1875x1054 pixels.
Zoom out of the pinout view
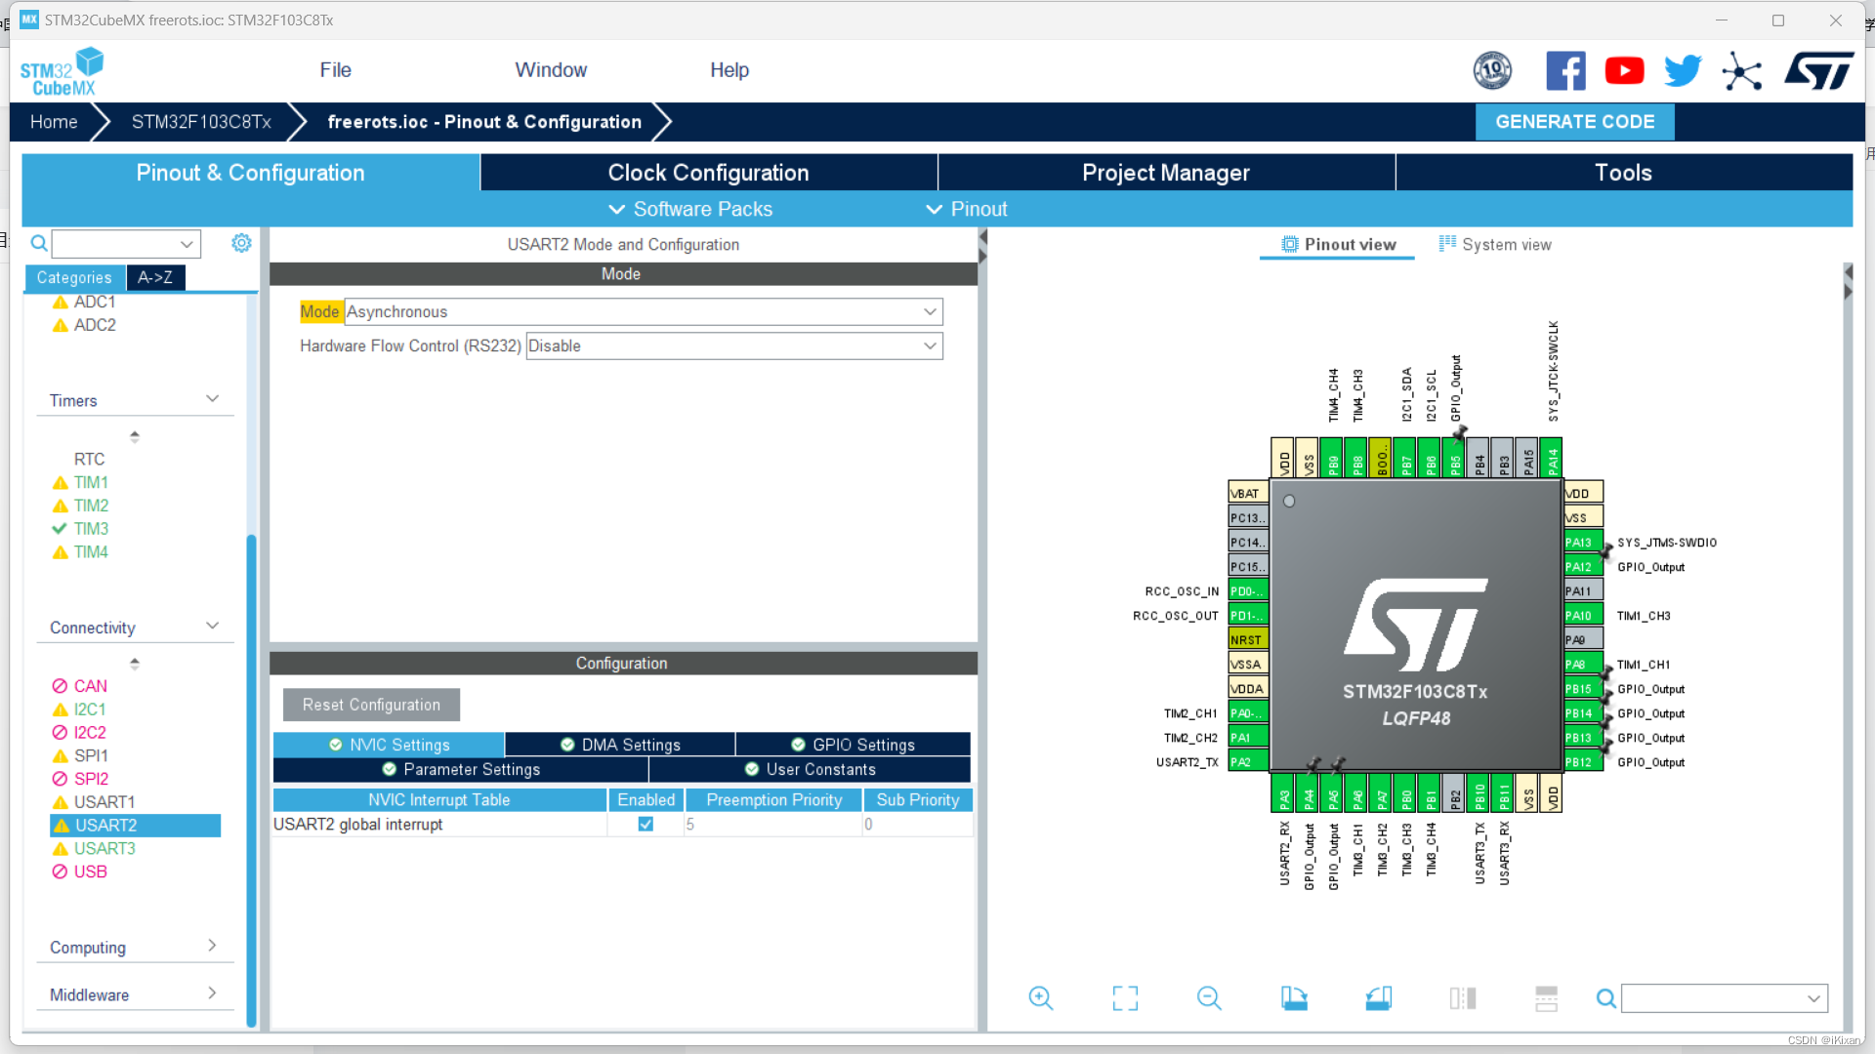[x=1209, y=997]
